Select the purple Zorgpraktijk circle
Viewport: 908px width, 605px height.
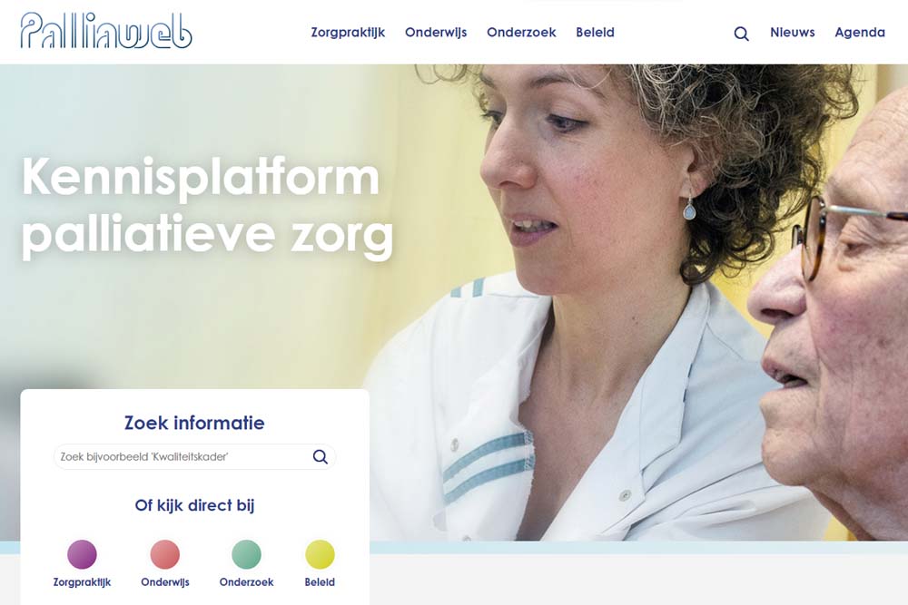pos(82,554)
